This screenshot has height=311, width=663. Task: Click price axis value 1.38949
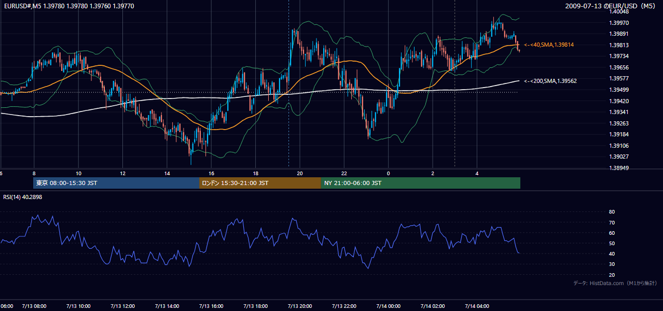click(x=619, y=168)
